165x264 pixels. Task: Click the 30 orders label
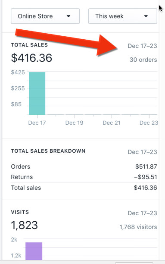(143, 60)
